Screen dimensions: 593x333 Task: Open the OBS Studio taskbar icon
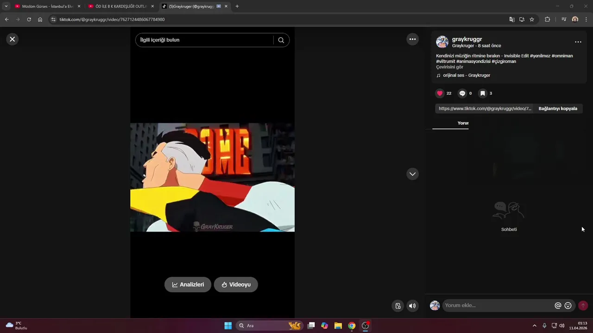coord(366,326)
